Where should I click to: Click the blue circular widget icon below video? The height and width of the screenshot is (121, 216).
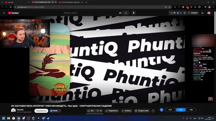(162, 110)
